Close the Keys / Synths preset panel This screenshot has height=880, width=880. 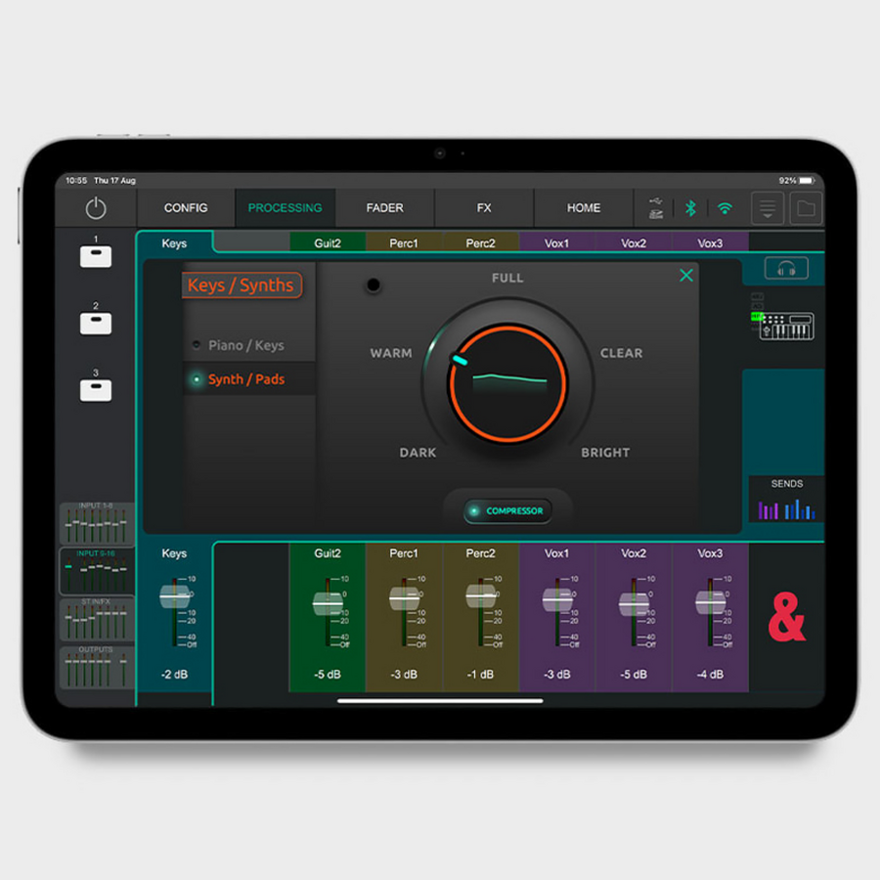coord(686,276)
